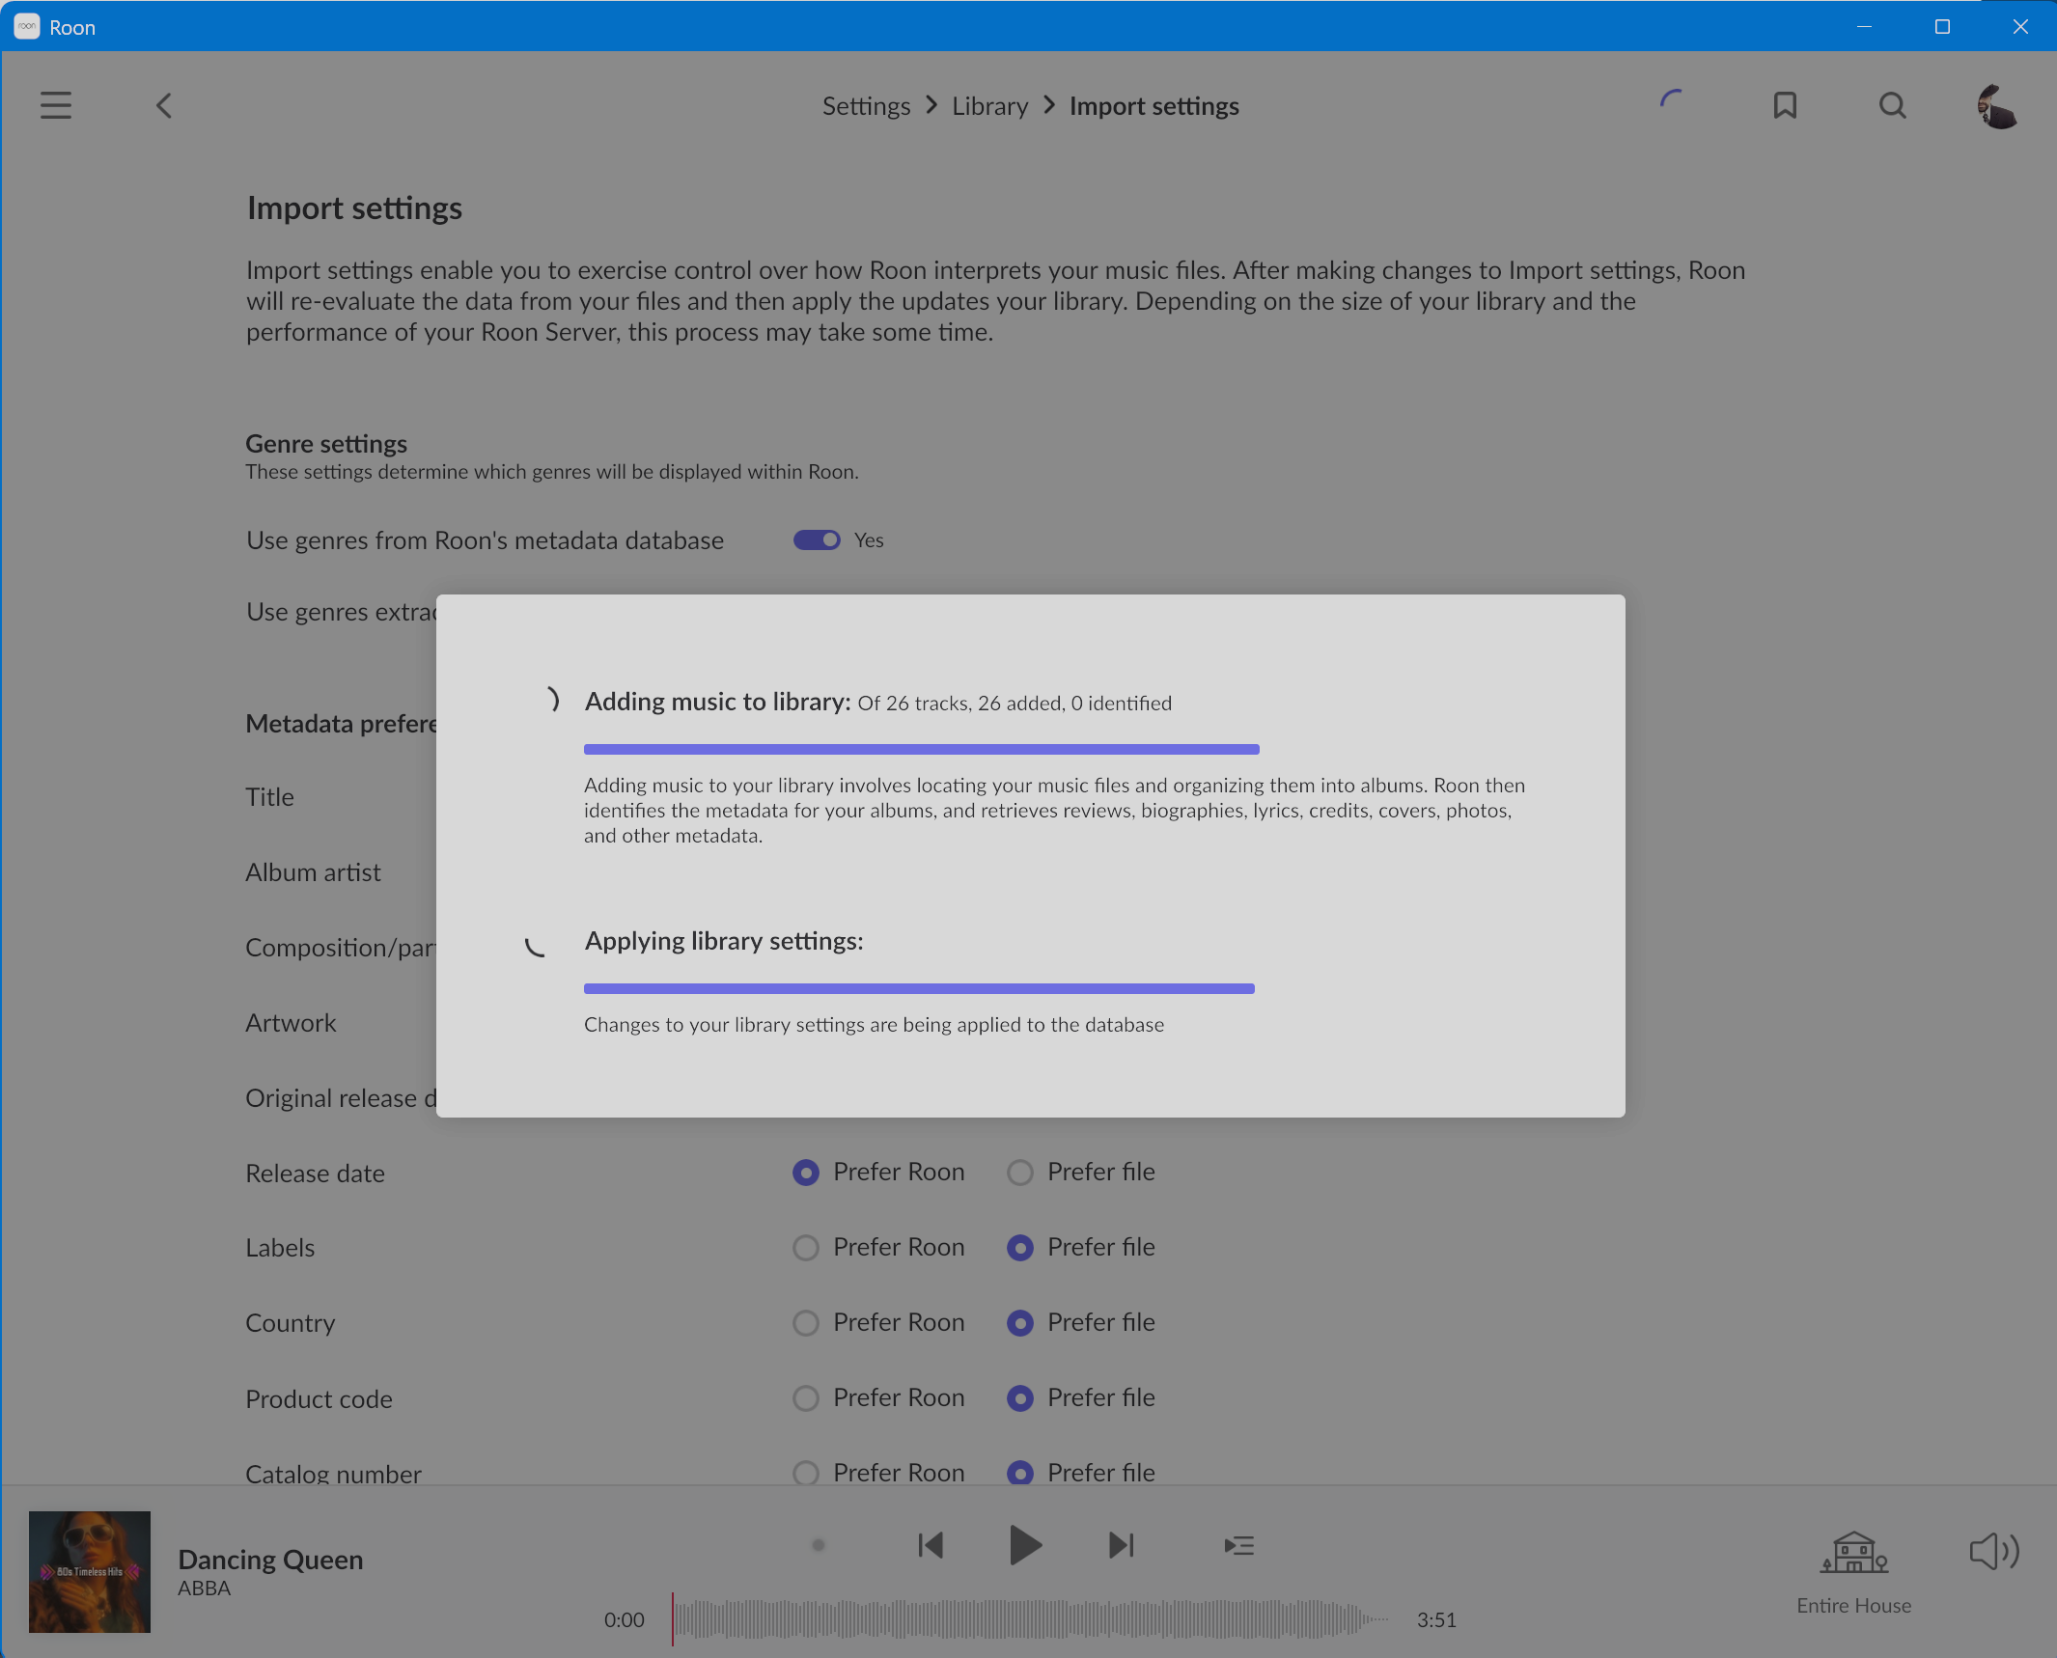Skip to next track
Image resolution: width=2057 pixels, height=1658 pixels.
(x=1121, y=1545)
